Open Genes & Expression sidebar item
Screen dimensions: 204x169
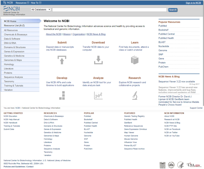[x=20, y=51]
